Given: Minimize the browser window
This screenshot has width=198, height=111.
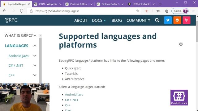Looking at the screenshot, I should coord(177,2).
